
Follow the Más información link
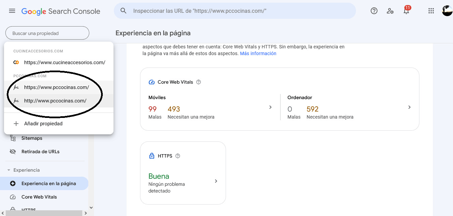(x=258, y=53)
